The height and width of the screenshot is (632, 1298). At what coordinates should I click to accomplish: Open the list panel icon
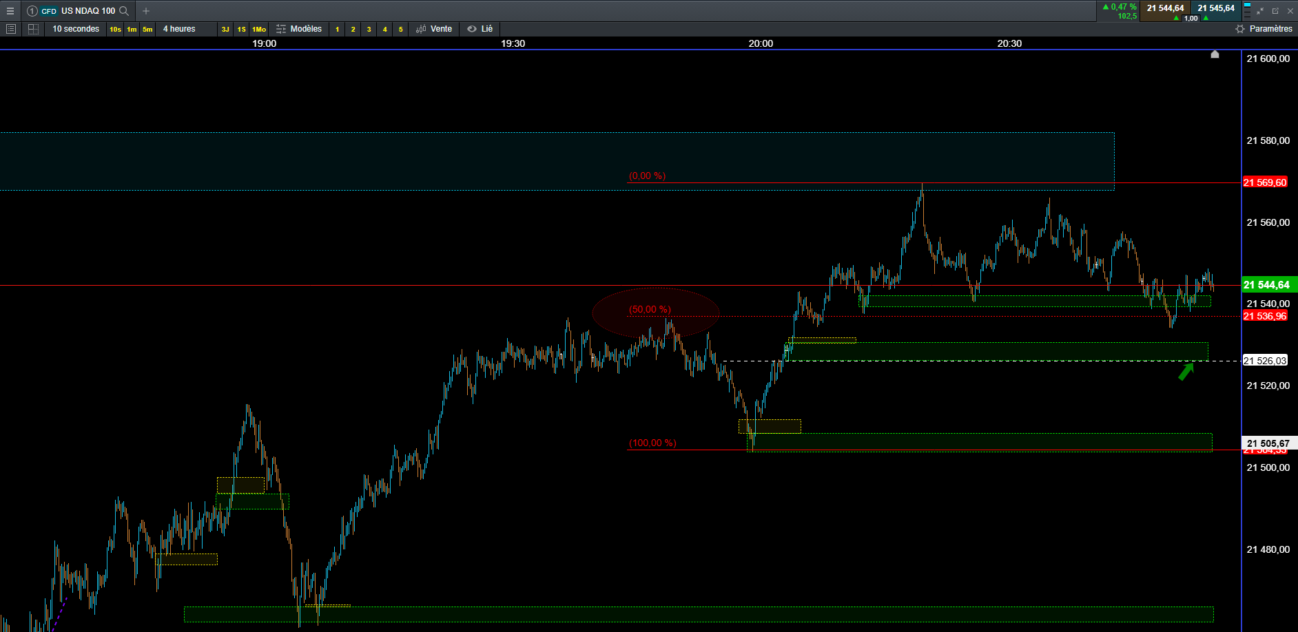[10, 29]
